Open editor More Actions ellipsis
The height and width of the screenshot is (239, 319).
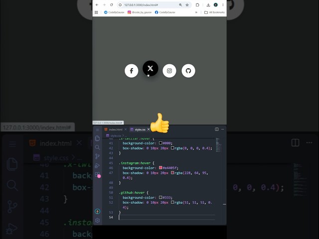pyautogui.click(x=223, y=129)
